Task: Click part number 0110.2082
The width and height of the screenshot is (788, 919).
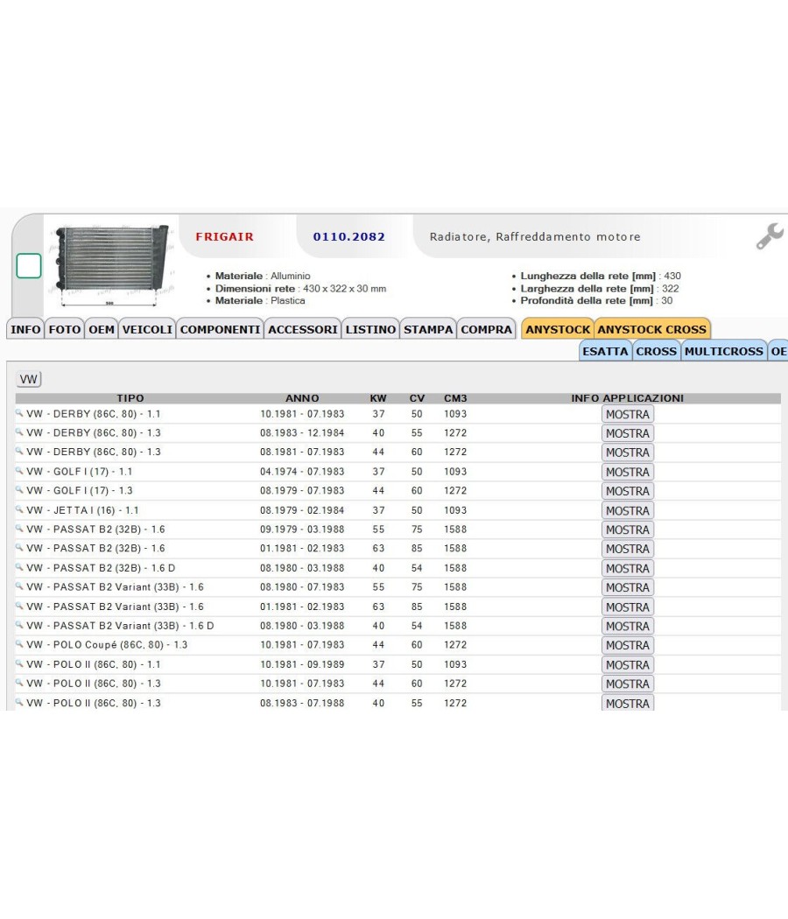Action: [x=348, y=237]
